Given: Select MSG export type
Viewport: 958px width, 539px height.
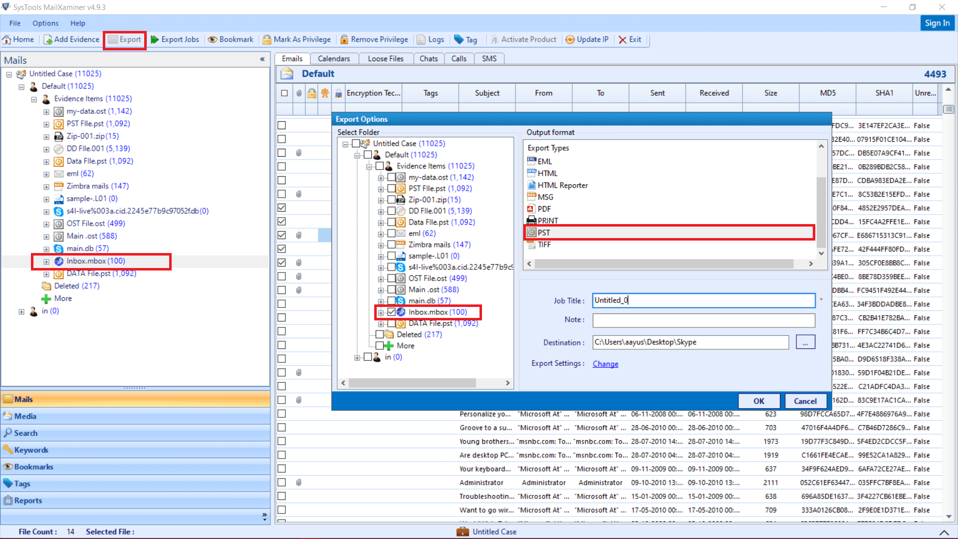Looking at the screenshot, I should pyautogui.click(x=545, y=197).
